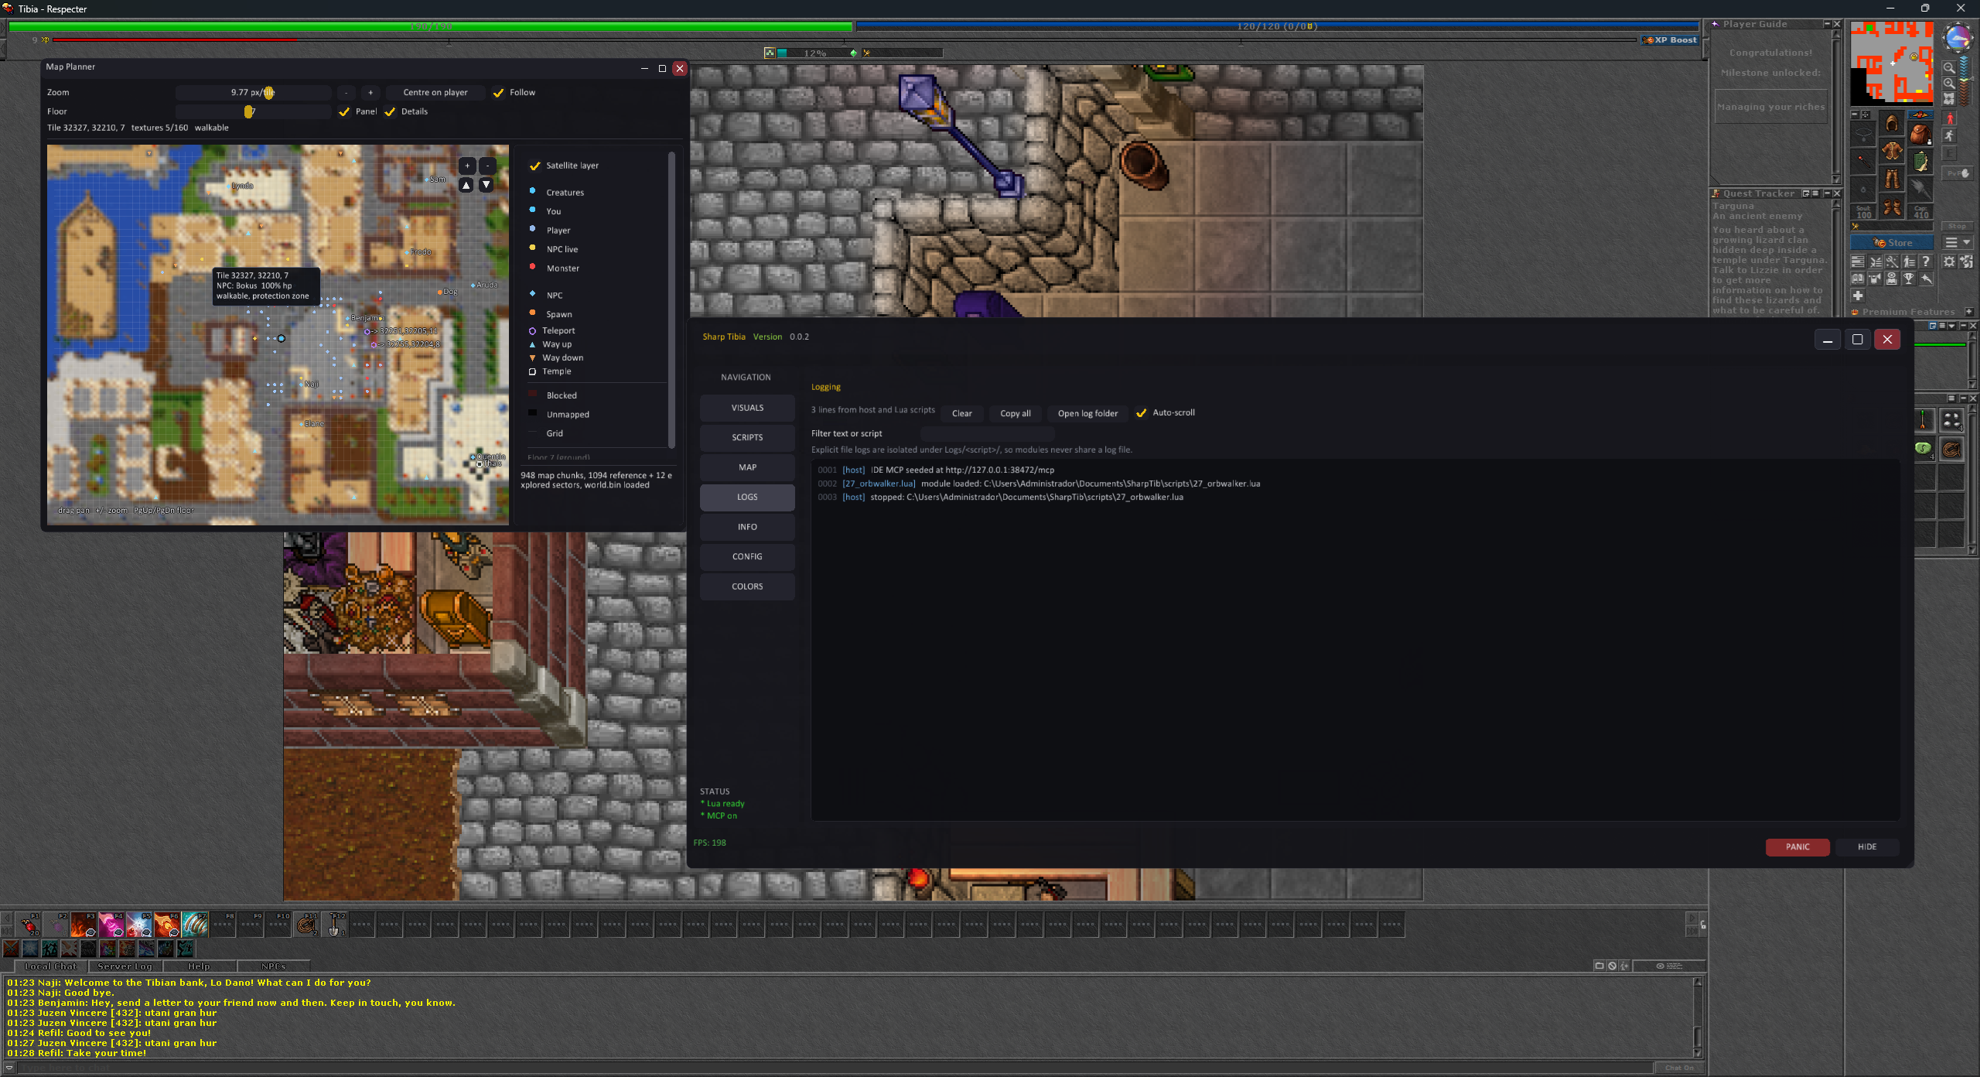Image resolution: width=1980 pixels, height=1077 pixels.
Task: Click the running chase mode icon
Action: click(1950, 136)
